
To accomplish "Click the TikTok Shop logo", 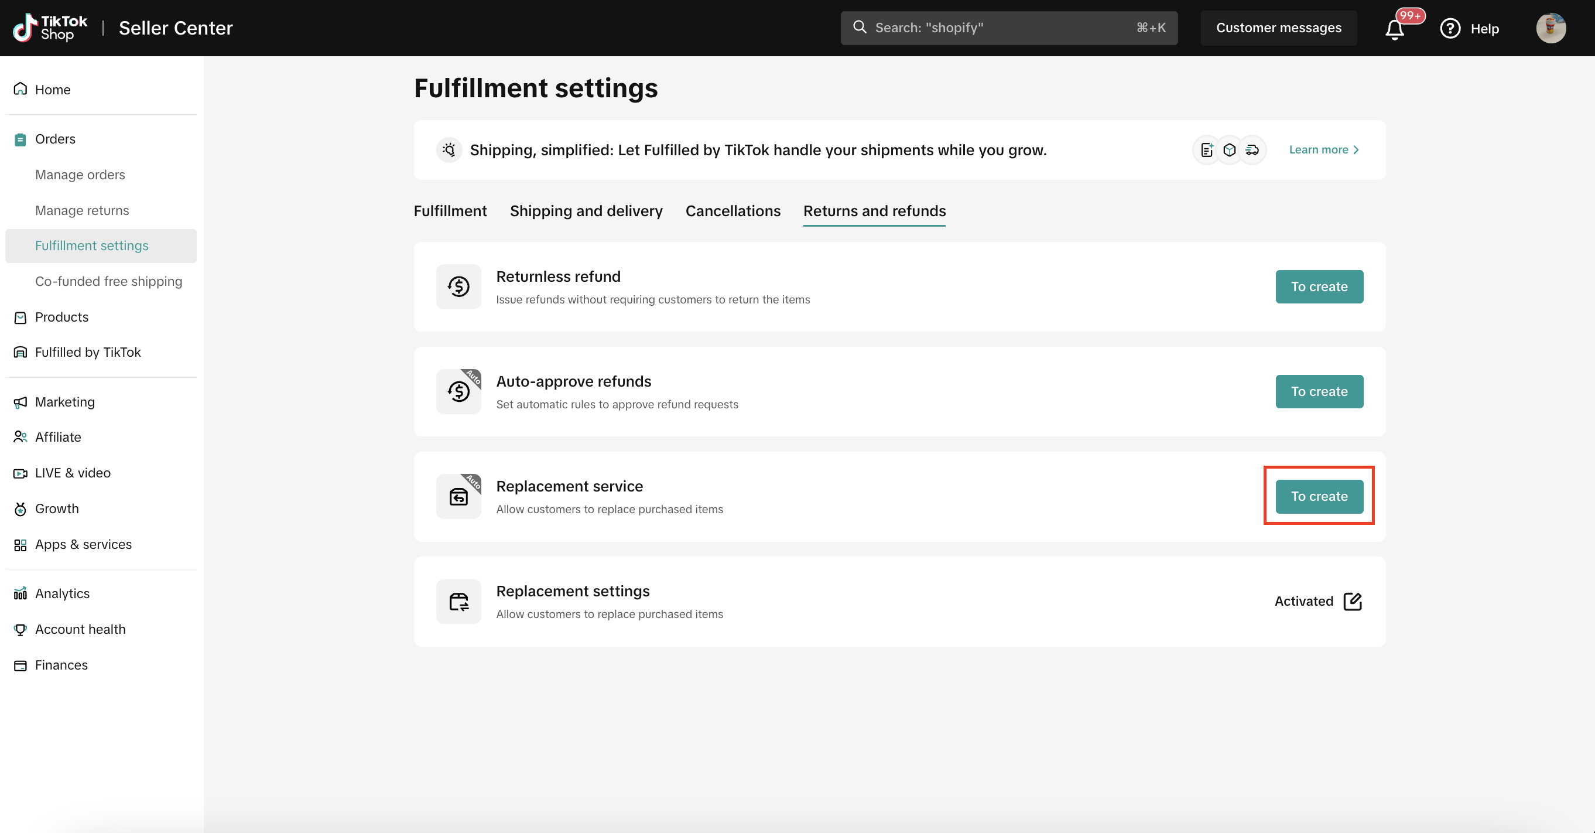I will pyautogui.click(x=50, y=28).
